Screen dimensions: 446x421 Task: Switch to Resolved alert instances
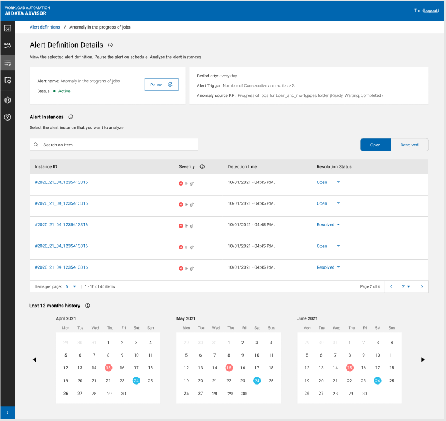(x=409, y=145)
